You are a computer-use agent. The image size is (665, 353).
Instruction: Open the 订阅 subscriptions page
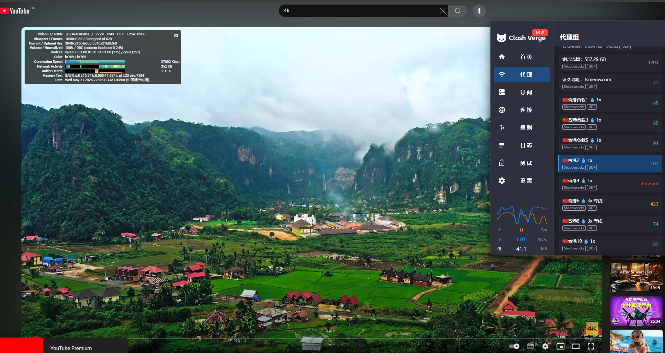point(521,92)
